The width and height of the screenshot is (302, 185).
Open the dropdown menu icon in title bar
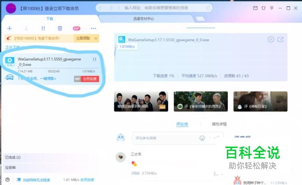(271, 8)
